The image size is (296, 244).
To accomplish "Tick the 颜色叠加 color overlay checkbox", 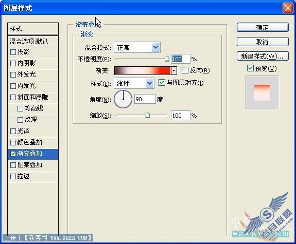I will pos(13,142).
